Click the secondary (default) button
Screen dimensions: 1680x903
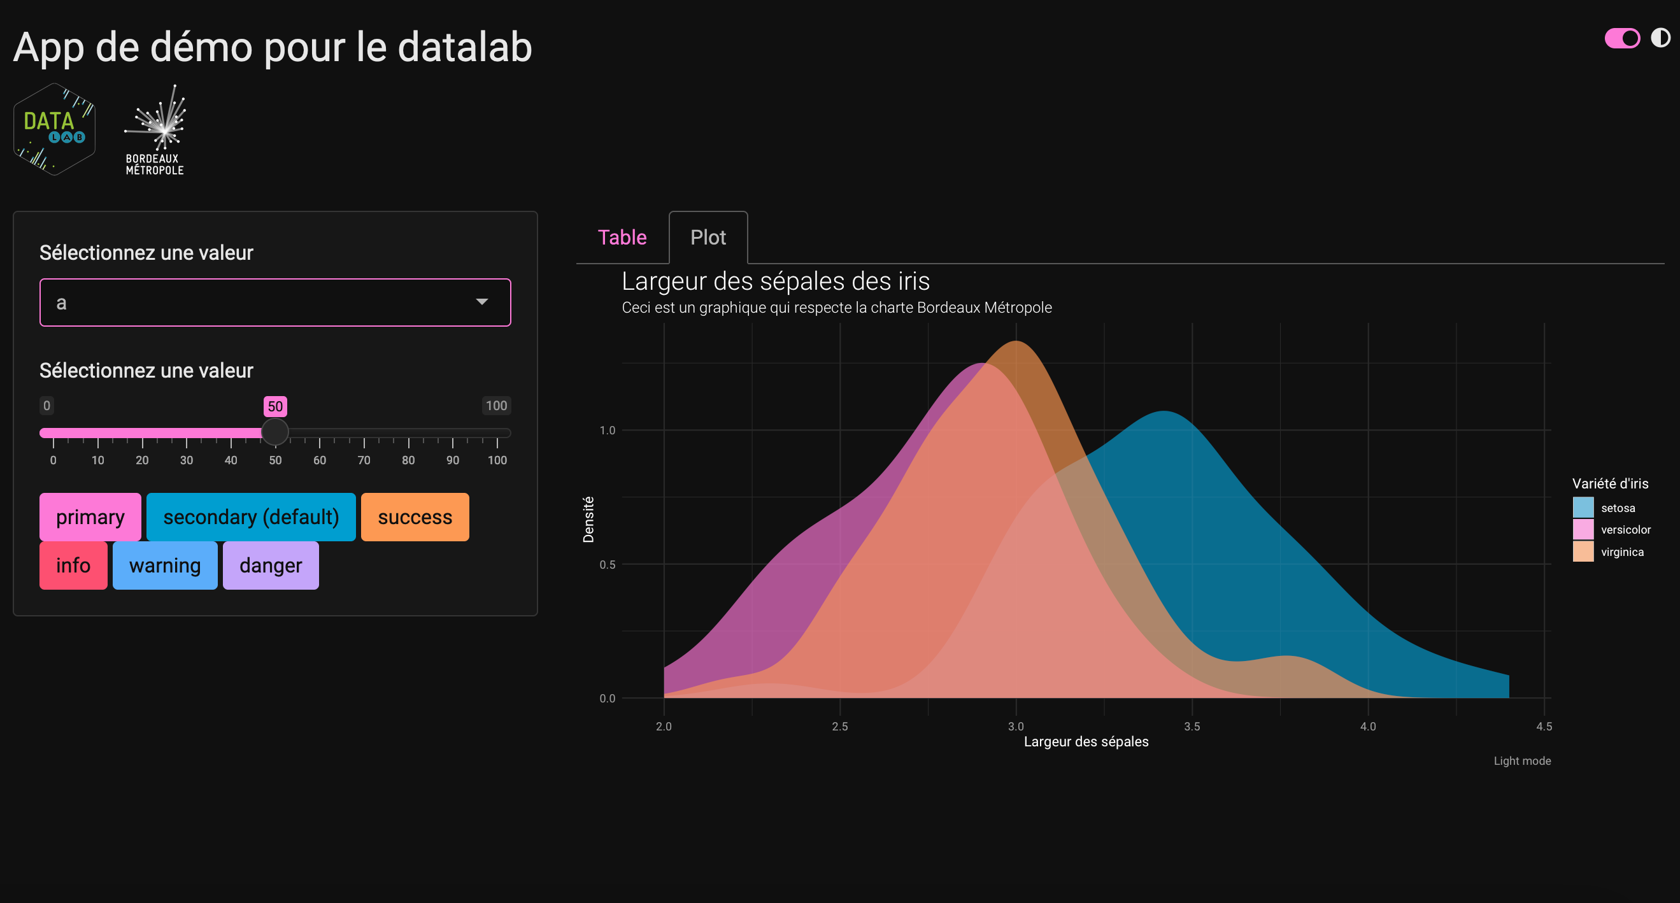click(251, 517)
